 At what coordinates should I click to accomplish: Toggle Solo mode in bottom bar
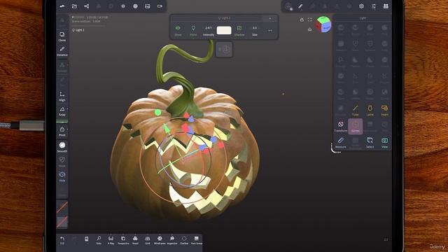pyautogui.click(x=99, y=240)
